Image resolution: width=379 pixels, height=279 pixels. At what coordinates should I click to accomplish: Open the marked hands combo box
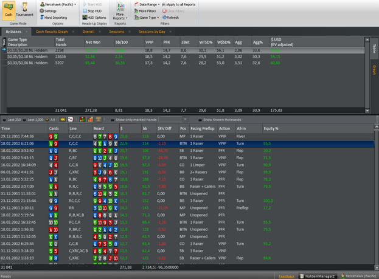[173, 120]
